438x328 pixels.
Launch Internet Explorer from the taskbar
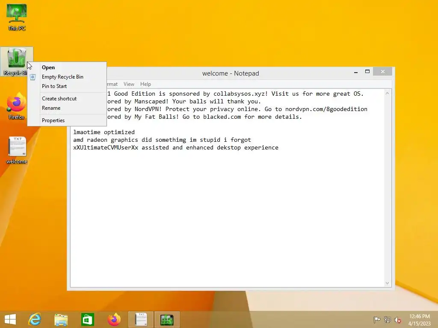[x=35, y=319]
